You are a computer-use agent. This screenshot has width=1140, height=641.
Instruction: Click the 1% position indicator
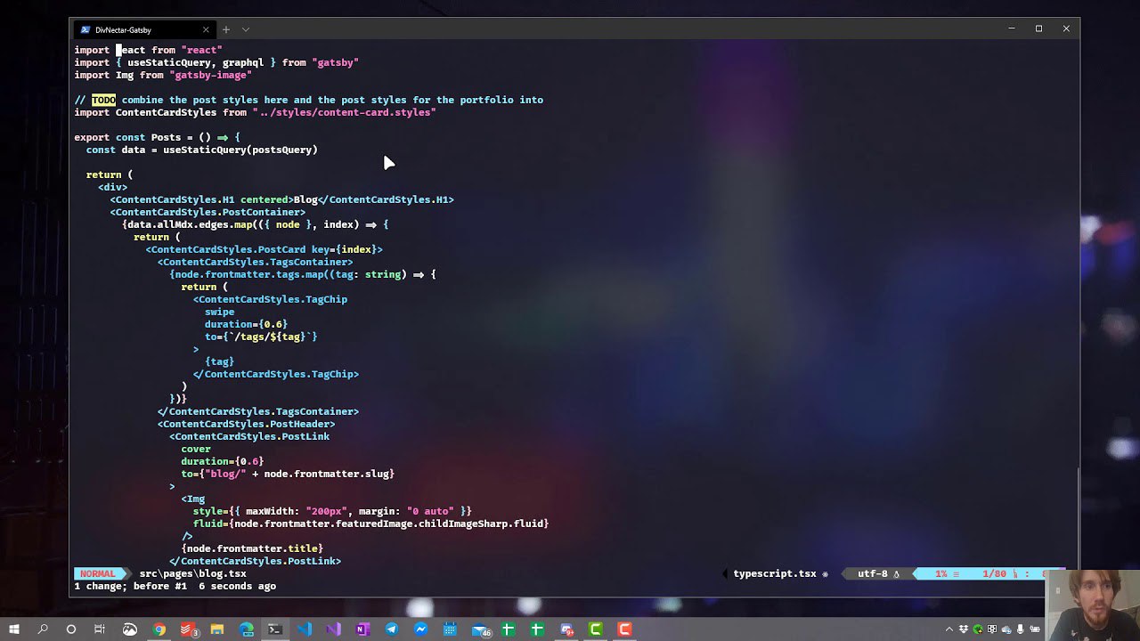tap(940, 574)
